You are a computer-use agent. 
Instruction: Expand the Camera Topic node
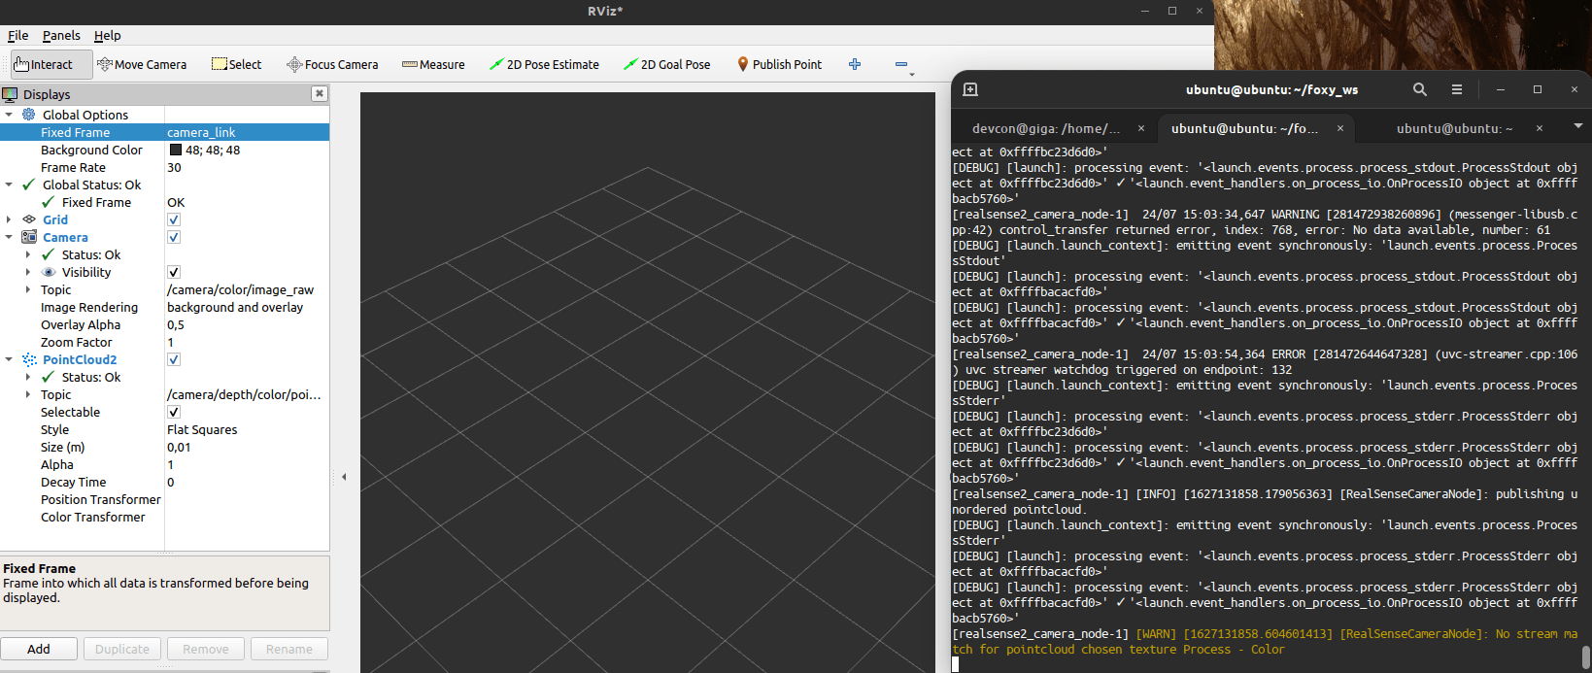28,289
